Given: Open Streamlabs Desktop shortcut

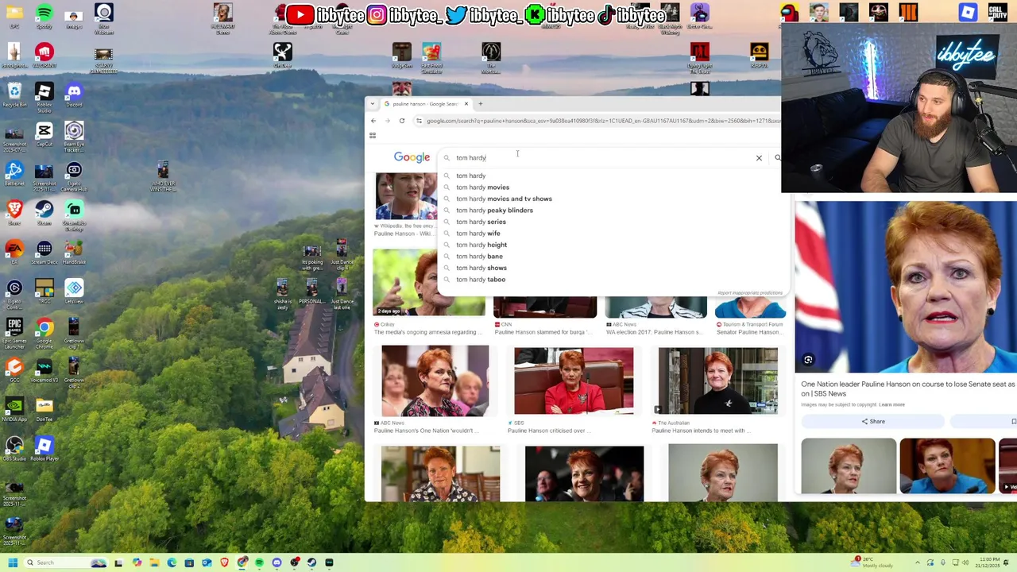Looking at the screenshot, I should pyautogui.click(x=74, y=214).
